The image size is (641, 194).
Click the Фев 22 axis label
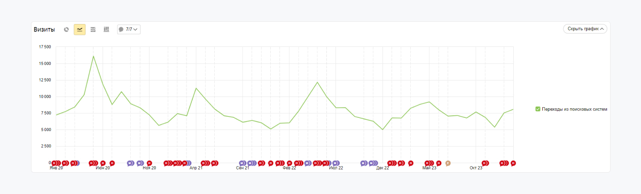click(289, 168)
